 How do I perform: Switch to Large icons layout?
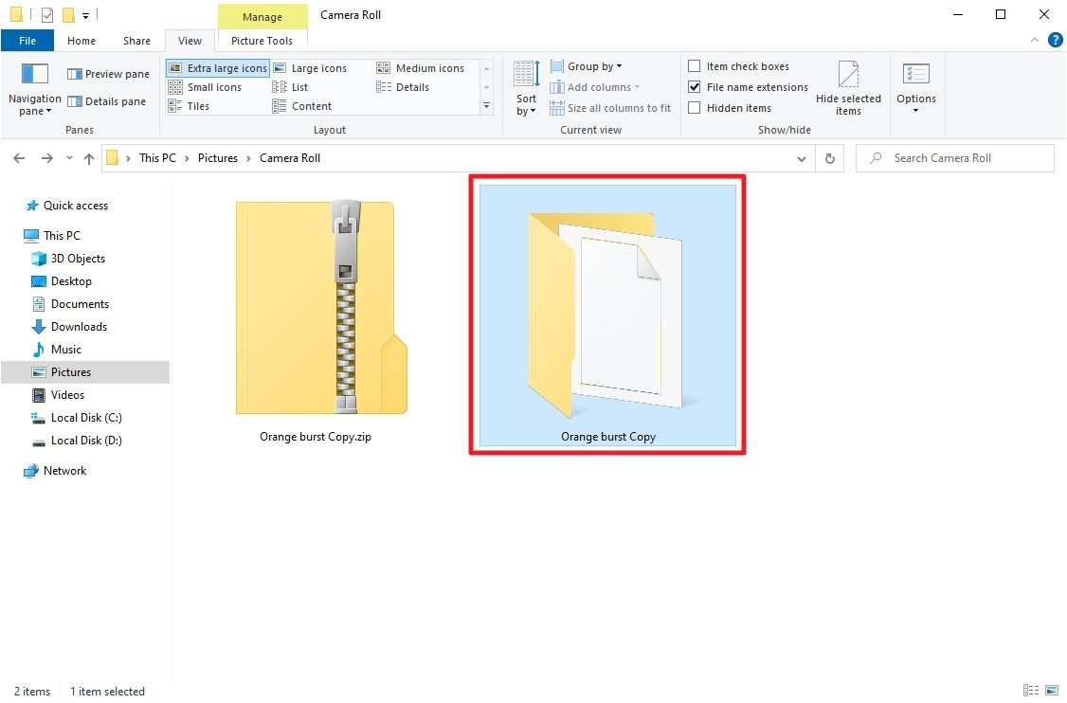tap(310, 68)
